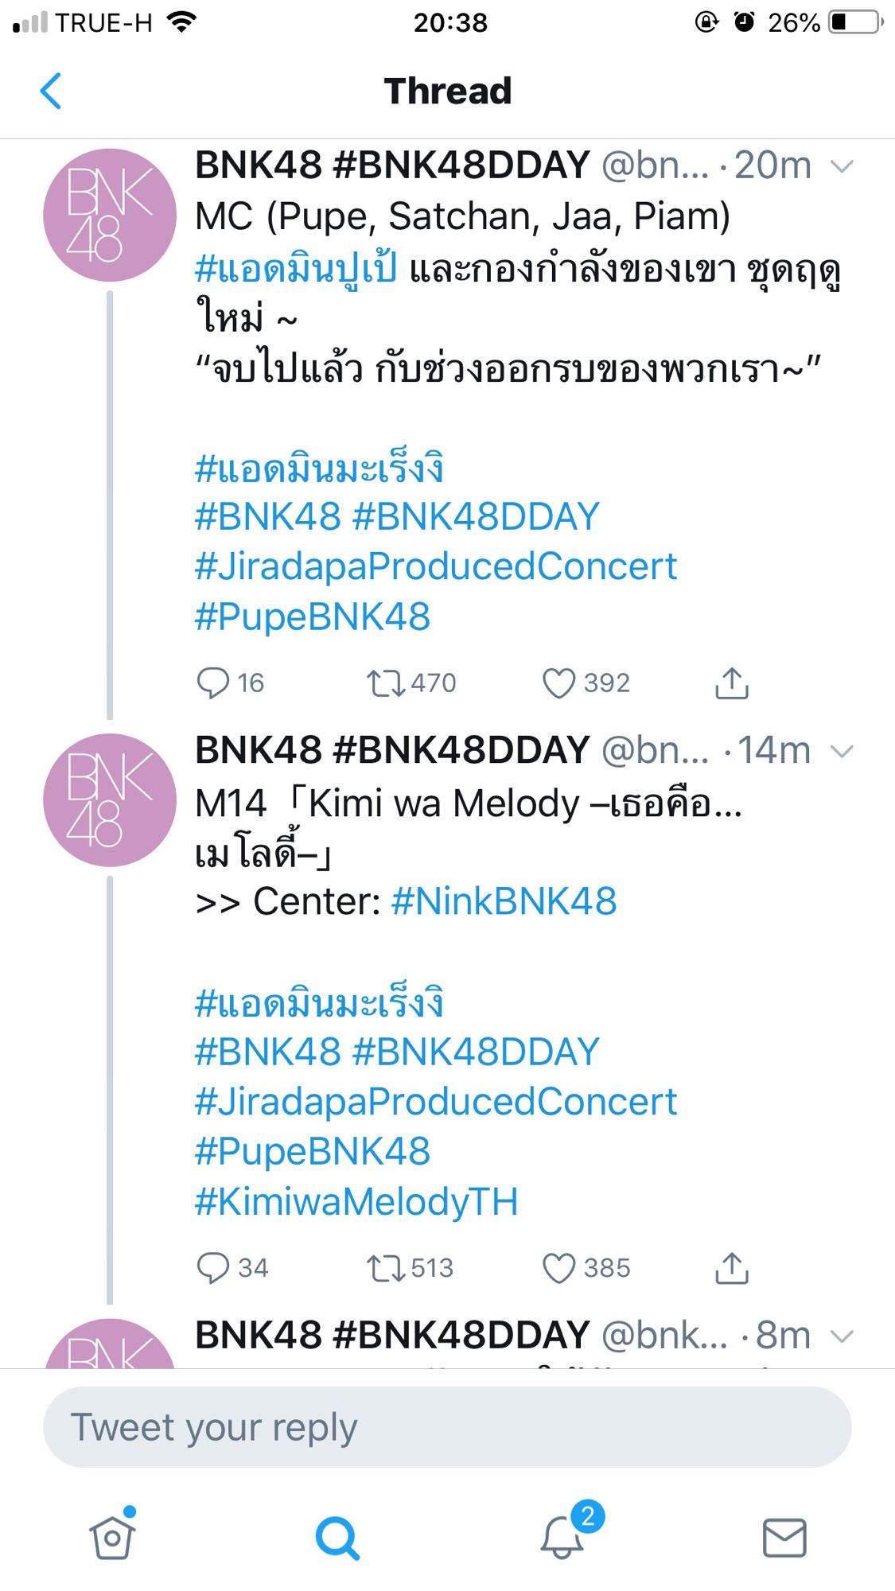Share the MC Pupe tweet
895x1591 pixels.
pyautogui.click(x=731, y=683)
